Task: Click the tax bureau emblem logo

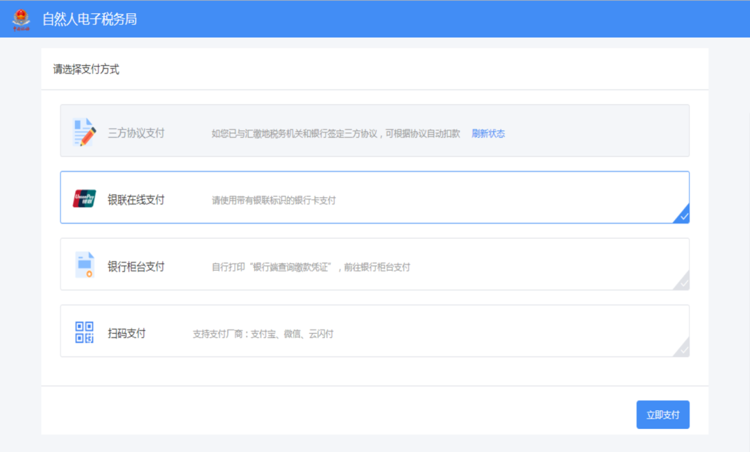Action: click(21, 19)
